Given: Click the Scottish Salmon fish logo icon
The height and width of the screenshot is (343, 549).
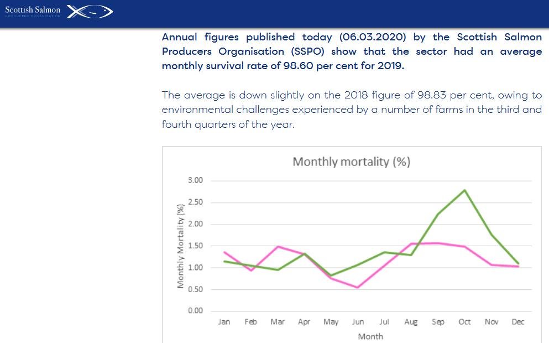Looking at the screenshot, I should coord(90,11).
